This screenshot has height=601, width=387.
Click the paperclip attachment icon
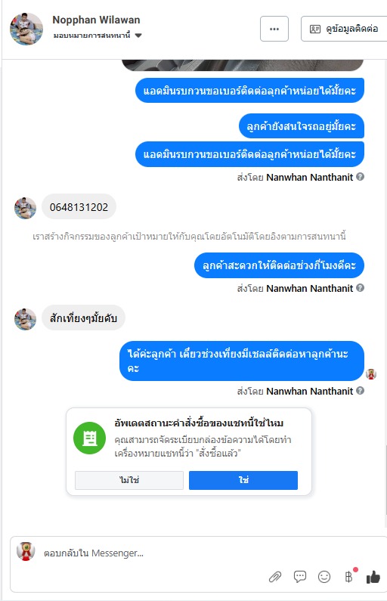click(x=274, y=577)
